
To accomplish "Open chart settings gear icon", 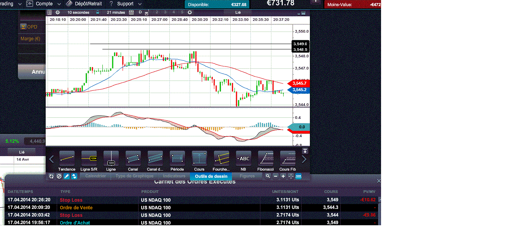I will pyautogui.click(x=57, y=13).
